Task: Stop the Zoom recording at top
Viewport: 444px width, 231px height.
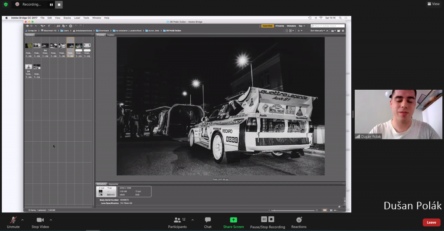Action: pyautogui.click(x=59, y=4)
